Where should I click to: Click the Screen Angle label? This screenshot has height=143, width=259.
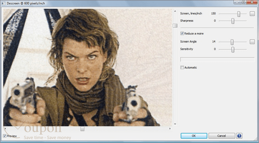(x=188, y=42)
